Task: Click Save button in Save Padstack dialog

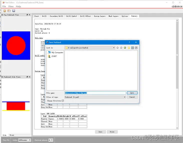Action: tap(132, 93)
